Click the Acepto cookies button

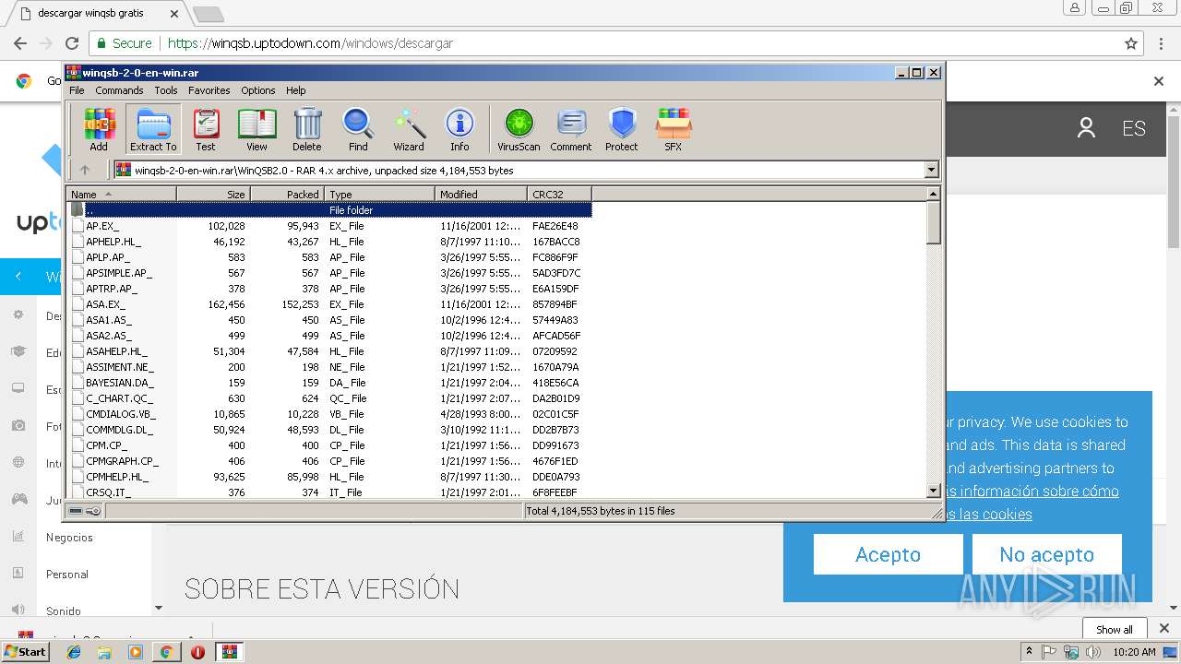coord(889,554)
